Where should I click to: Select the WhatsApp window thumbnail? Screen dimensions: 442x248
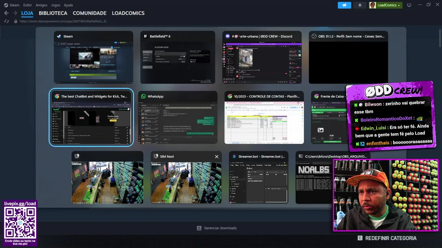pyautogui.click(x=177, y=117)
